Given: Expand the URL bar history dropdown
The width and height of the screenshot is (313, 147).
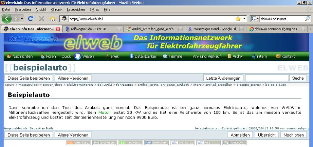Looking at the screenshot, I should [x=244, y=19].
